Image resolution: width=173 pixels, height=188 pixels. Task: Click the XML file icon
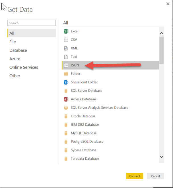pos(66,48)
